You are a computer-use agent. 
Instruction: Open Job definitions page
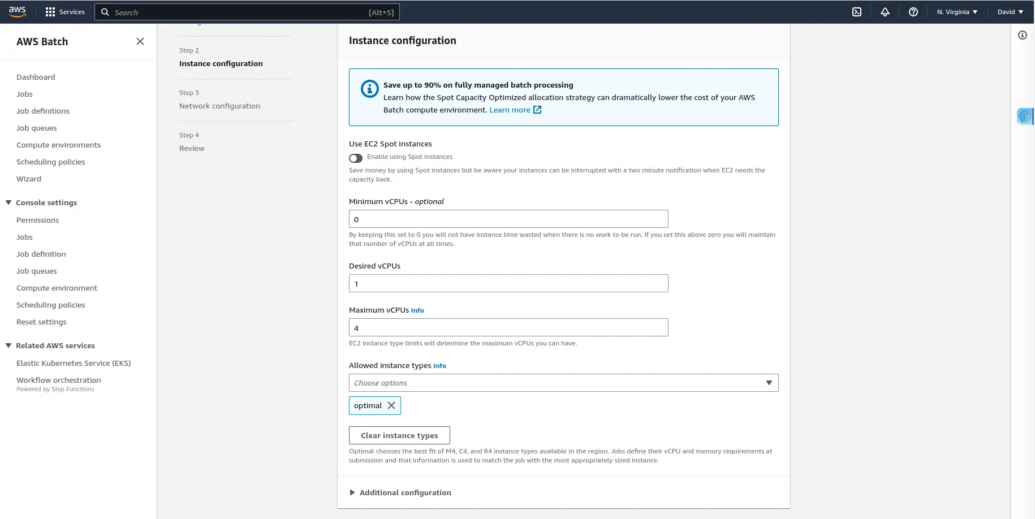(x=43, y=111)
